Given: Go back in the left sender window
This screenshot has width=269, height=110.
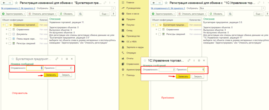Looking at the screenshot, I should pos(4,3).
